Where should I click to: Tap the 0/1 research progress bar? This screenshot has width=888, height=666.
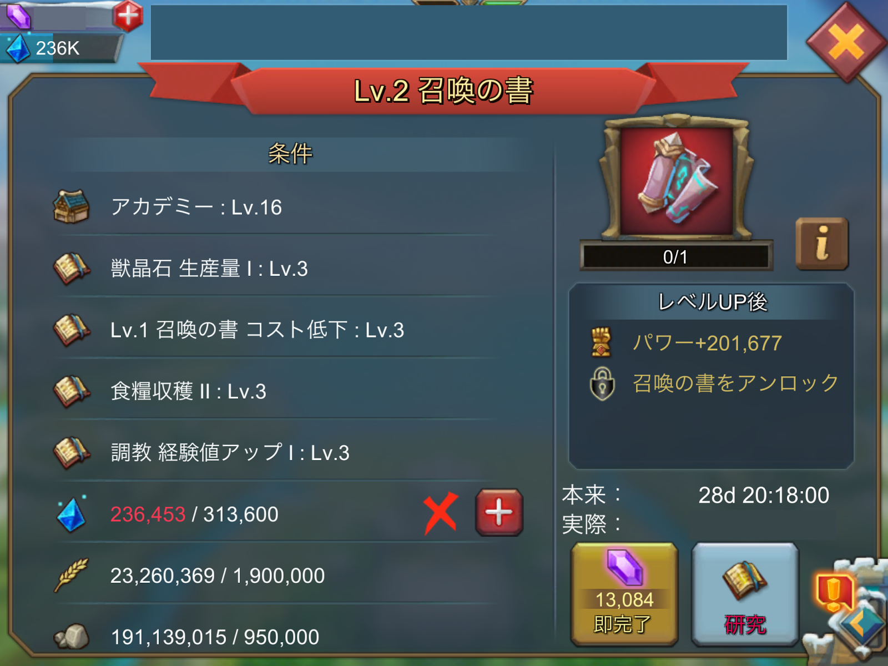(x=676, y=256)
